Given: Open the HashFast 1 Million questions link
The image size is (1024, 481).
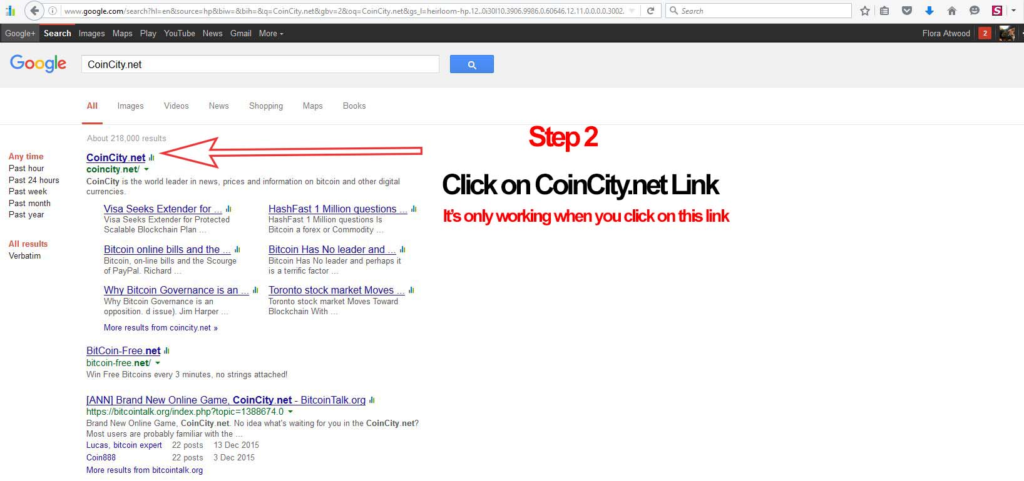Looking at the screenshot, I should tap(338, 209).
